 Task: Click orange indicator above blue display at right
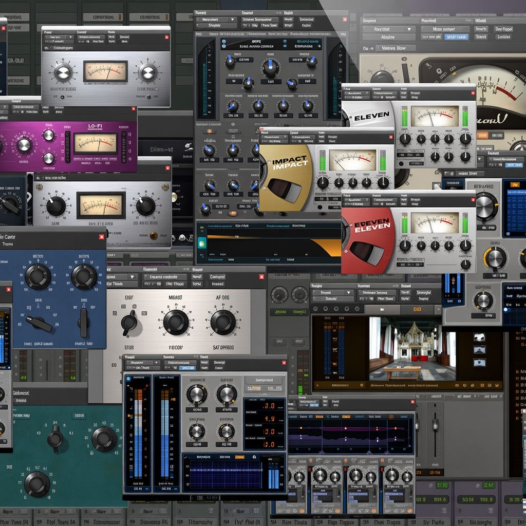coord(515,184)
